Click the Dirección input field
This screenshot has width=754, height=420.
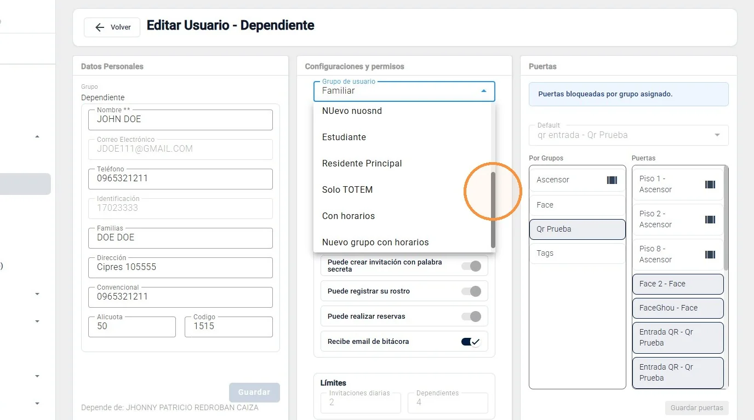pos(180,268)
